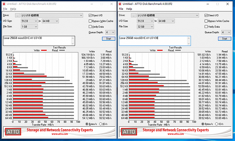
Task: Open 512 B I/O size dropdown, right window
Action: click(145, 21)
